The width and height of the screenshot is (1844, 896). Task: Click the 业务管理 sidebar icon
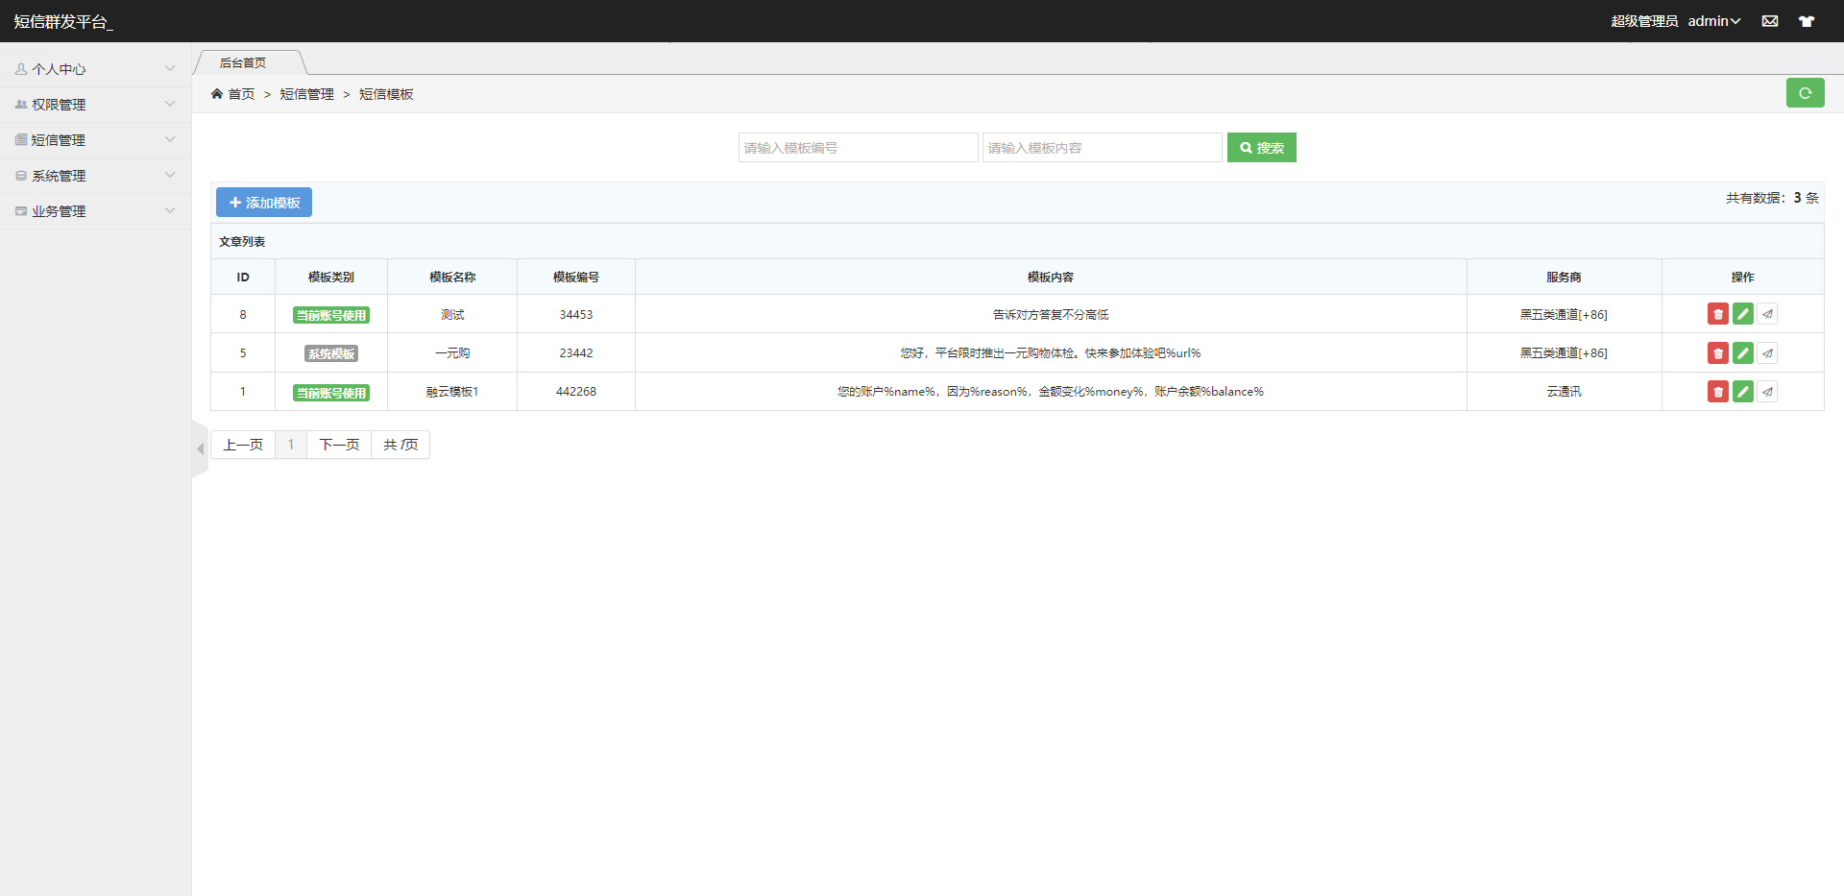[x=21, y=211]
